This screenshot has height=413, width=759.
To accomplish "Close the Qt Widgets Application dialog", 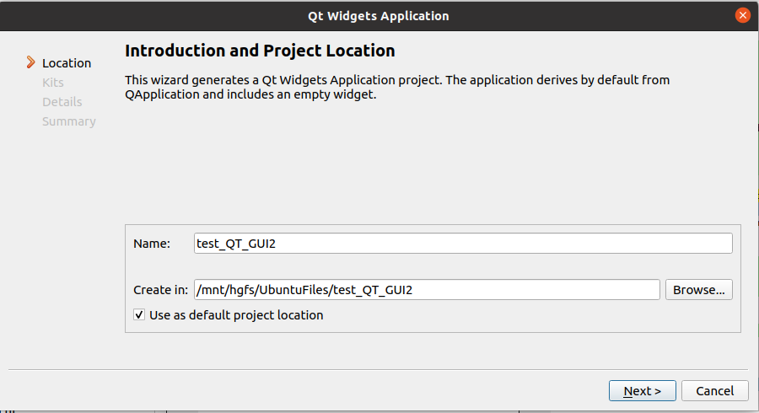I will pyautogui.click(x=743, y=15).
